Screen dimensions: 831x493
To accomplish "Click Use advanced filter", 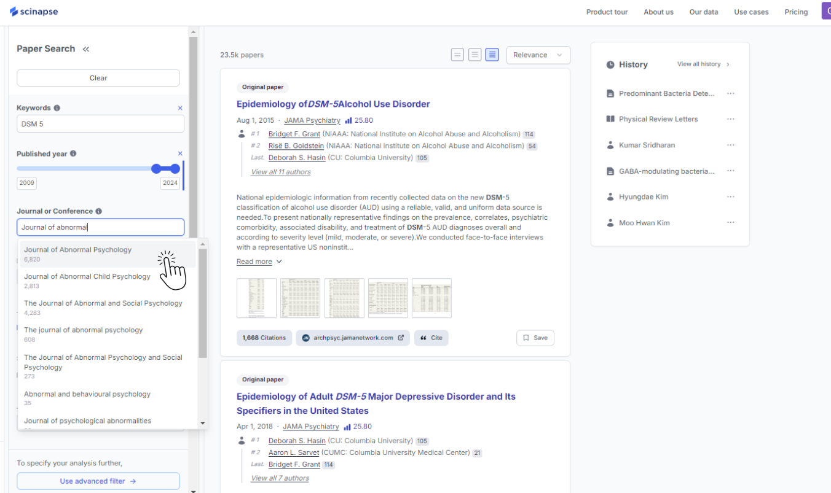I will click(x=98, y=481).
